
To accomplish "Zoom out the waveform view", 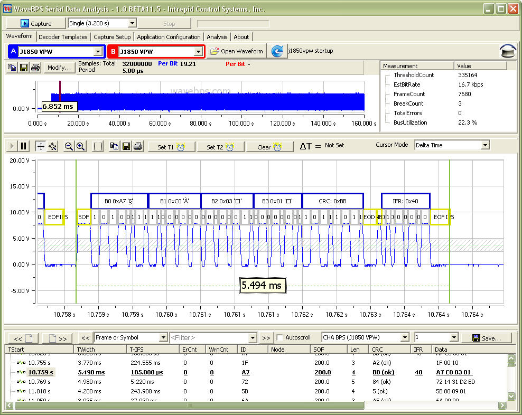I will [69, 146].
